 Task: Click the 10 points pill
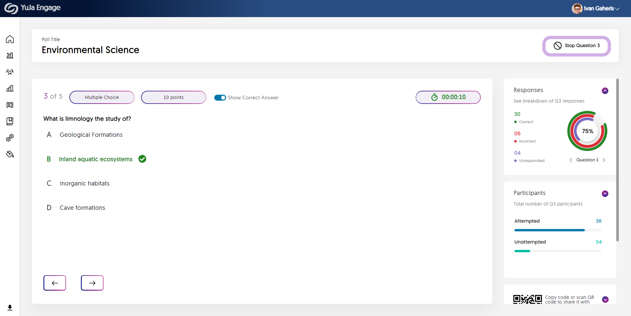pyautogui.click(x=174, y=97)
